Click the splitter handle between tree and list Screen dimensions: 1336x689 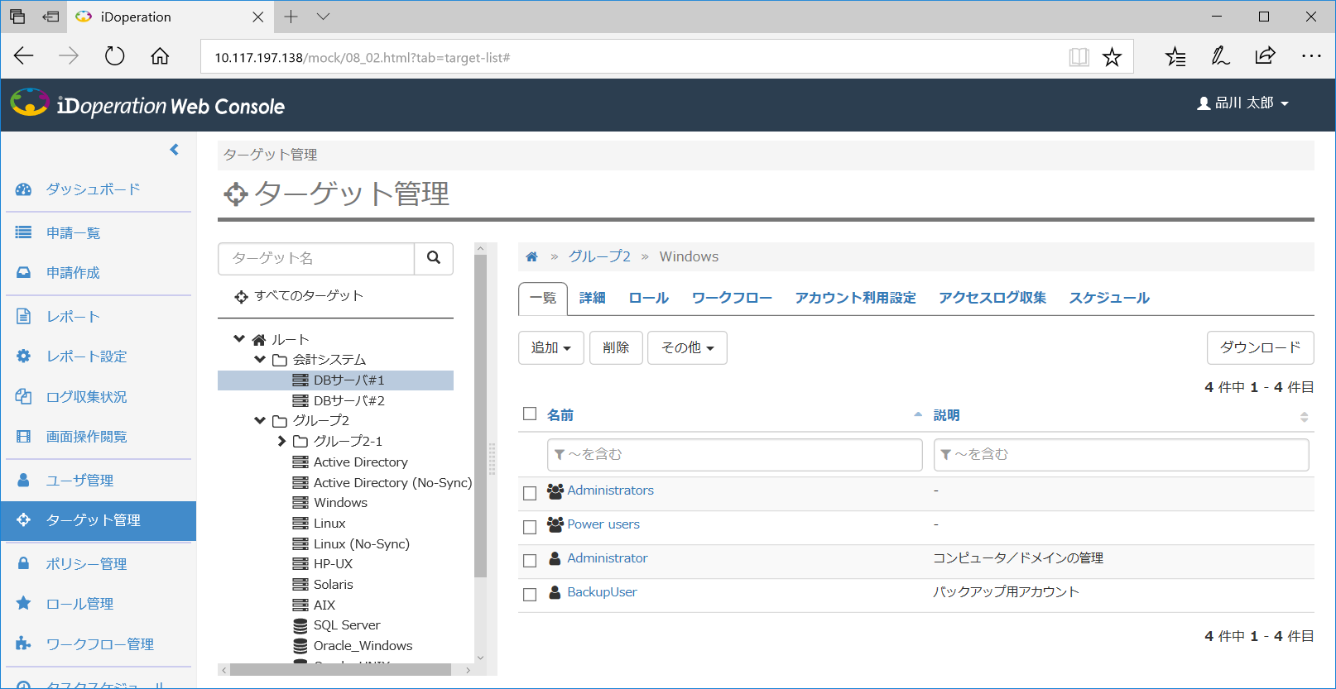pos(492,459)
